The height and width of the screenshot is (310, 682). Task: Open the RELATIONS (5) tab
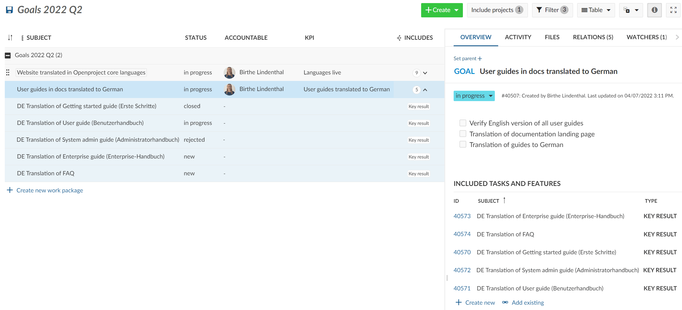[x=593, y=37]
